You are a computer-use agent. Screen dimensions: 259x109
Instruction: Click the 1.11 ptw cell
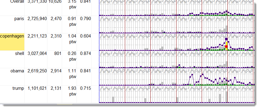click(x=72, y=74)
